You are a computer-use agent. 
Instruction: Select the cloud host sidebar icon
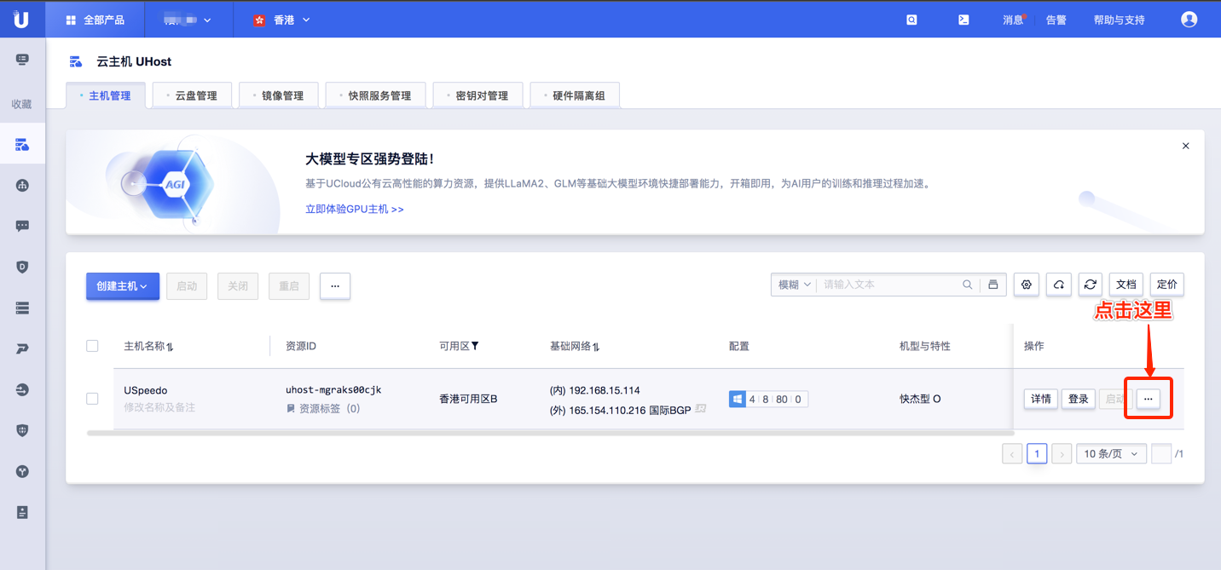click(x=22, y=145)
